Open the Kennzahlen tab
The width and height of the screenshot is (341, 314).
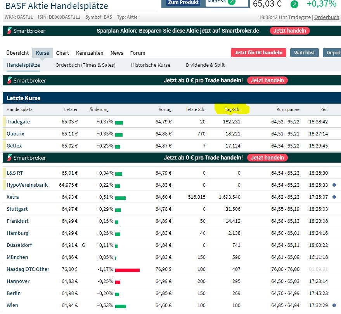90,53
